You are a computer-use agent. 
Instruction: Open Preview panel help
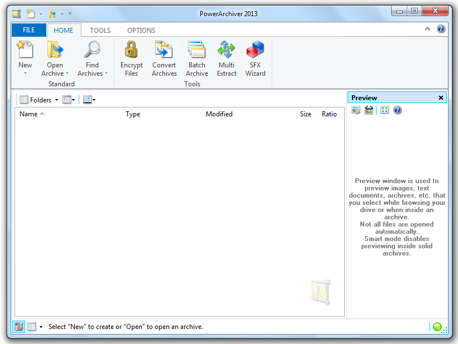(397, 110)
